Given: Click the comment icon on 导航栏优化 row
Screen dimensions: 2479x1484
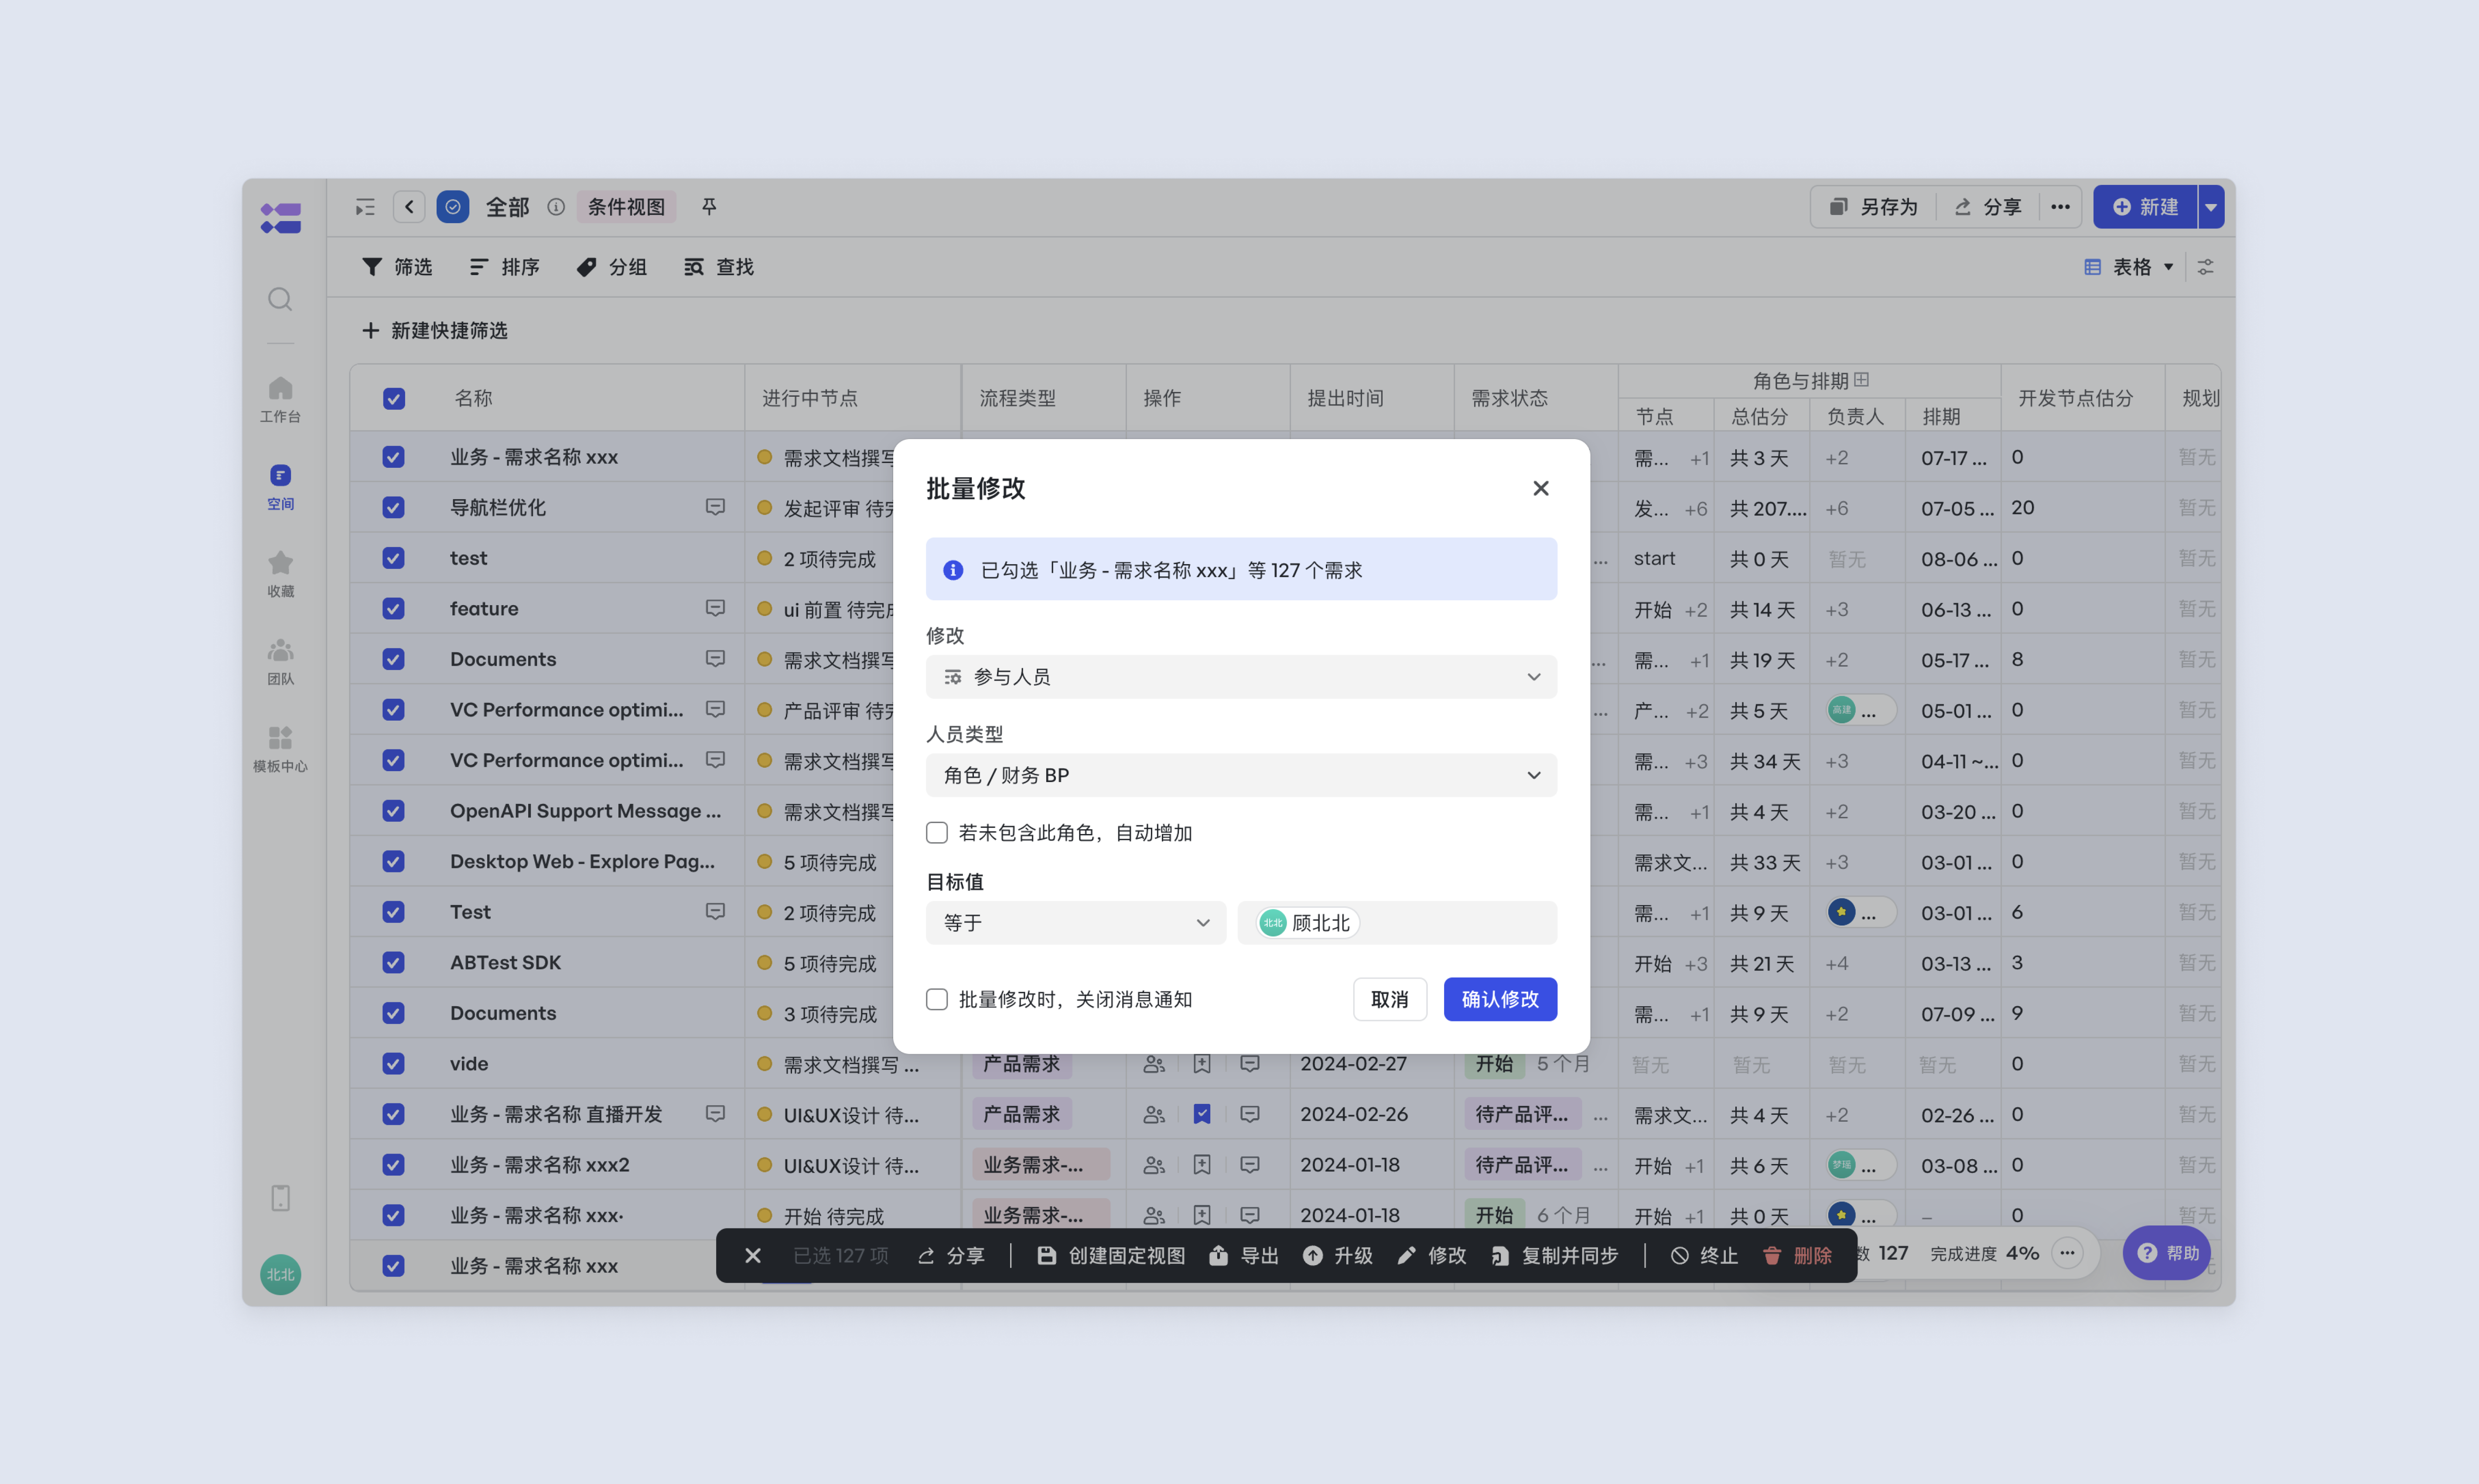Looking at the screenshot, I should (715, 507).
